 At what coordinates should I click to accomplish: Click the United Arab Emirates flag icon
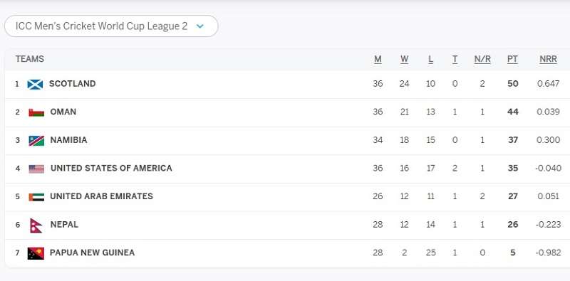tap(36, 197)
